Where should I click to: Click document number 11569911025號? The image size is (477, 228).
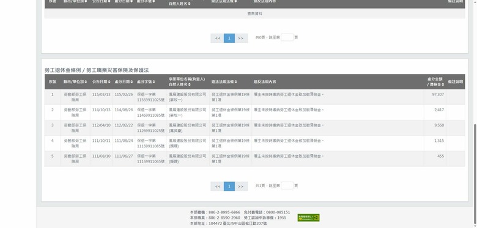[151, 100]
